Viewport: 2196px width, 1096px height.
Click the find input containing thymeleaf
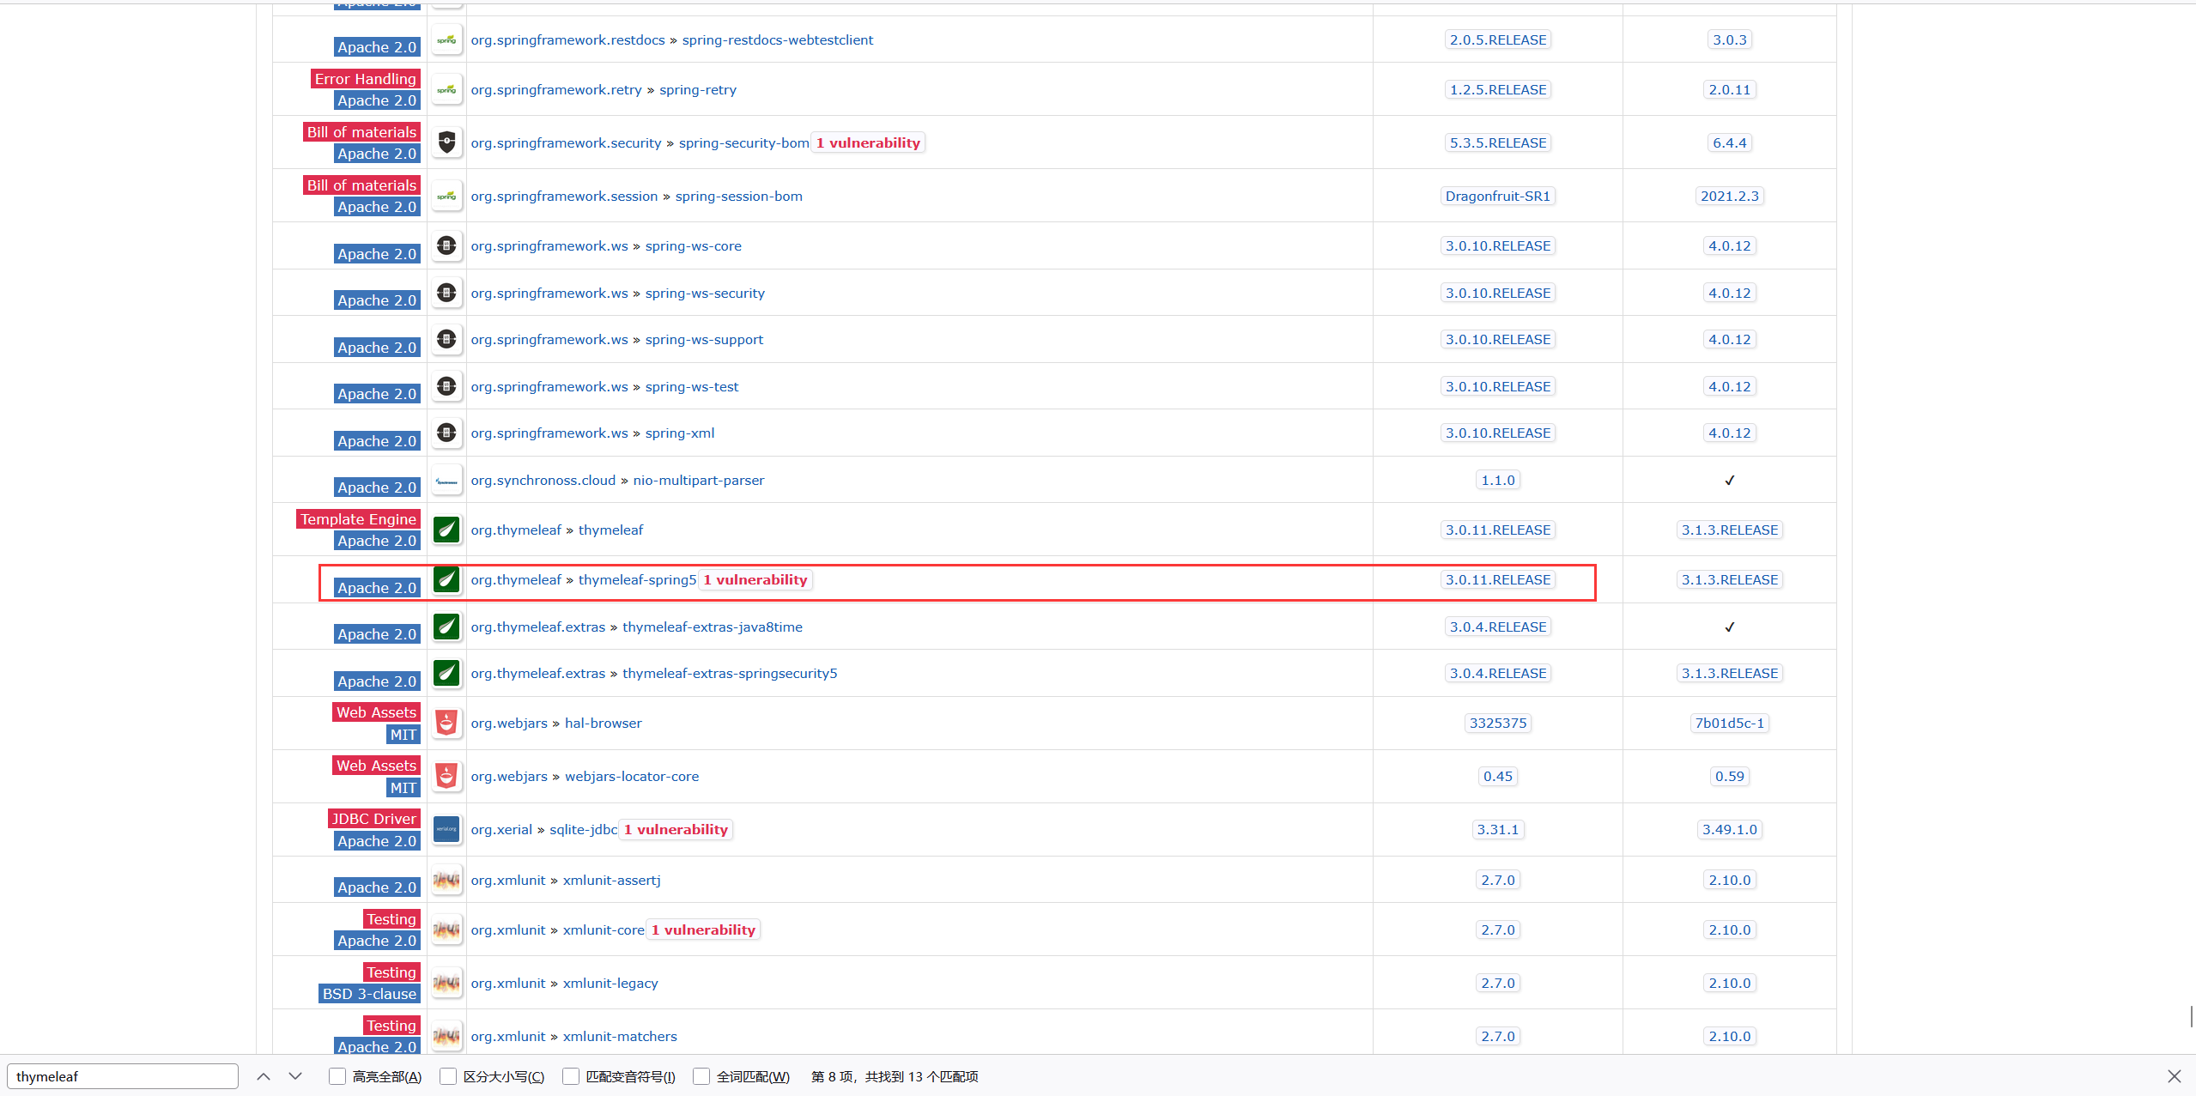click(123, 1076)
